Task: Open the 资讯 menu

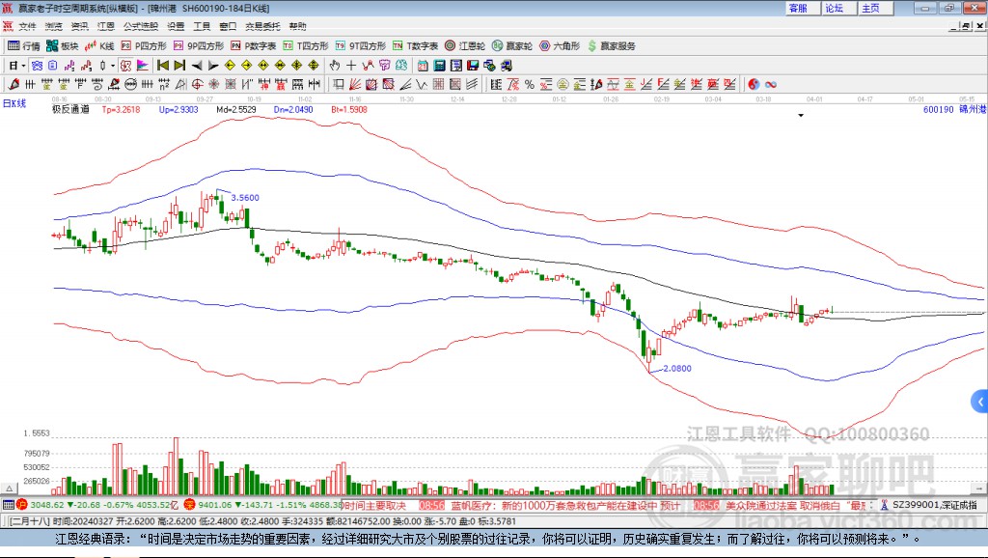Action: tap(79, 26)
